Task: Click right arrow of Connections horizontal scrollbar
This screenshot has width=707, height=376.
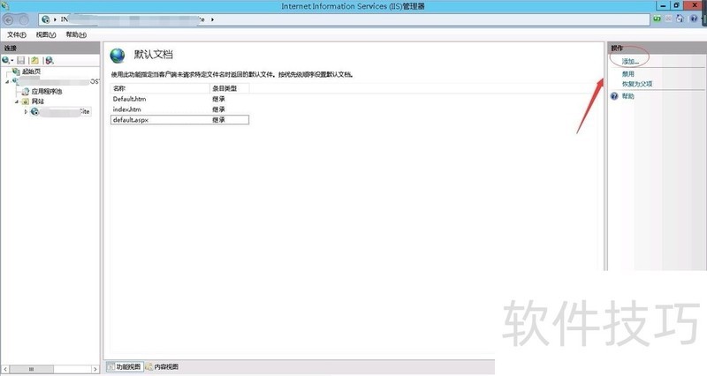Action: 95,369
